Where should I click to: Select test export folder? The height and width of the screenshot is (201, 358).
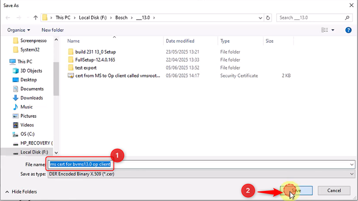click(86, 68)
